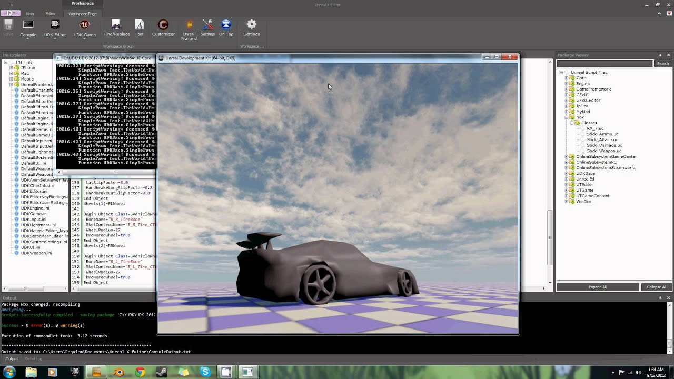Open RX_7.uc script file
The width and height of the screenshot is (674, 379).
tap(595, 128)
